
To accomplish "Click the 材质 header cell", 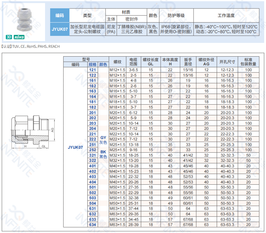I will point(126,12).
